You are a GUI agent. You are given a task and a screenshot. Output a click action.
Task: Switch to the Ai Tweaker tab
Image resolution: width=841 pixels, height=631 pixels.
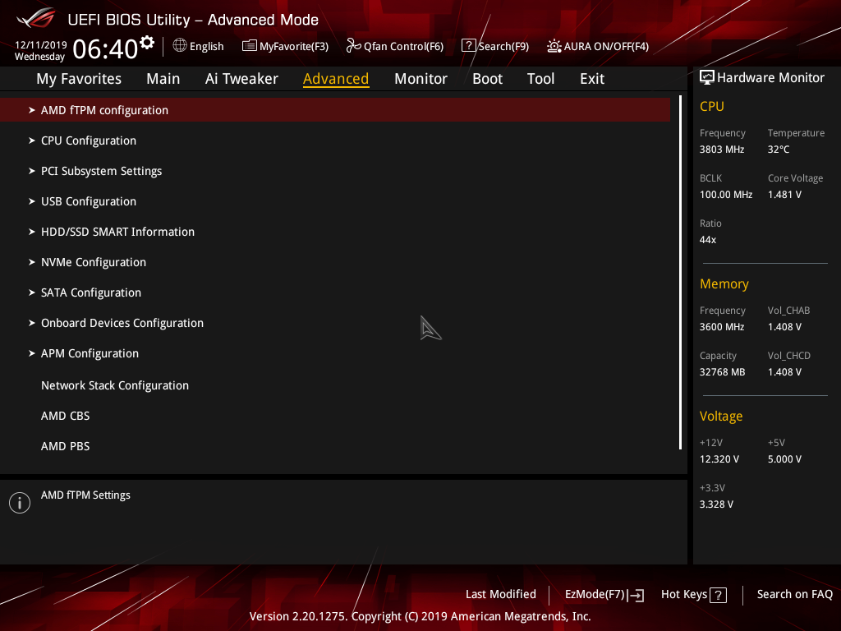[x=241, y=79]
